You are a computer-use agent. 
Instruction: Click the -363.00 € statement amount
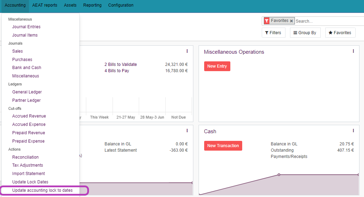pyautogui.click(x=179, y=150)
